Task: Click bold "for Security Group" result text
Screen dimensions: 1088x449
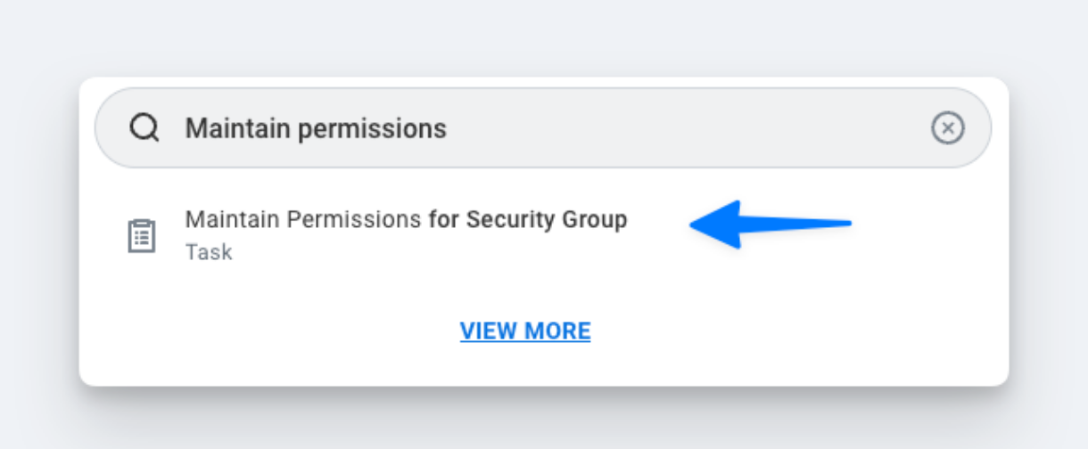Action: (528, 219)
